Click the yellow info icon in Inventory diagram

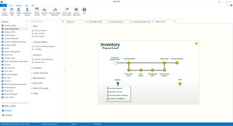196,43
